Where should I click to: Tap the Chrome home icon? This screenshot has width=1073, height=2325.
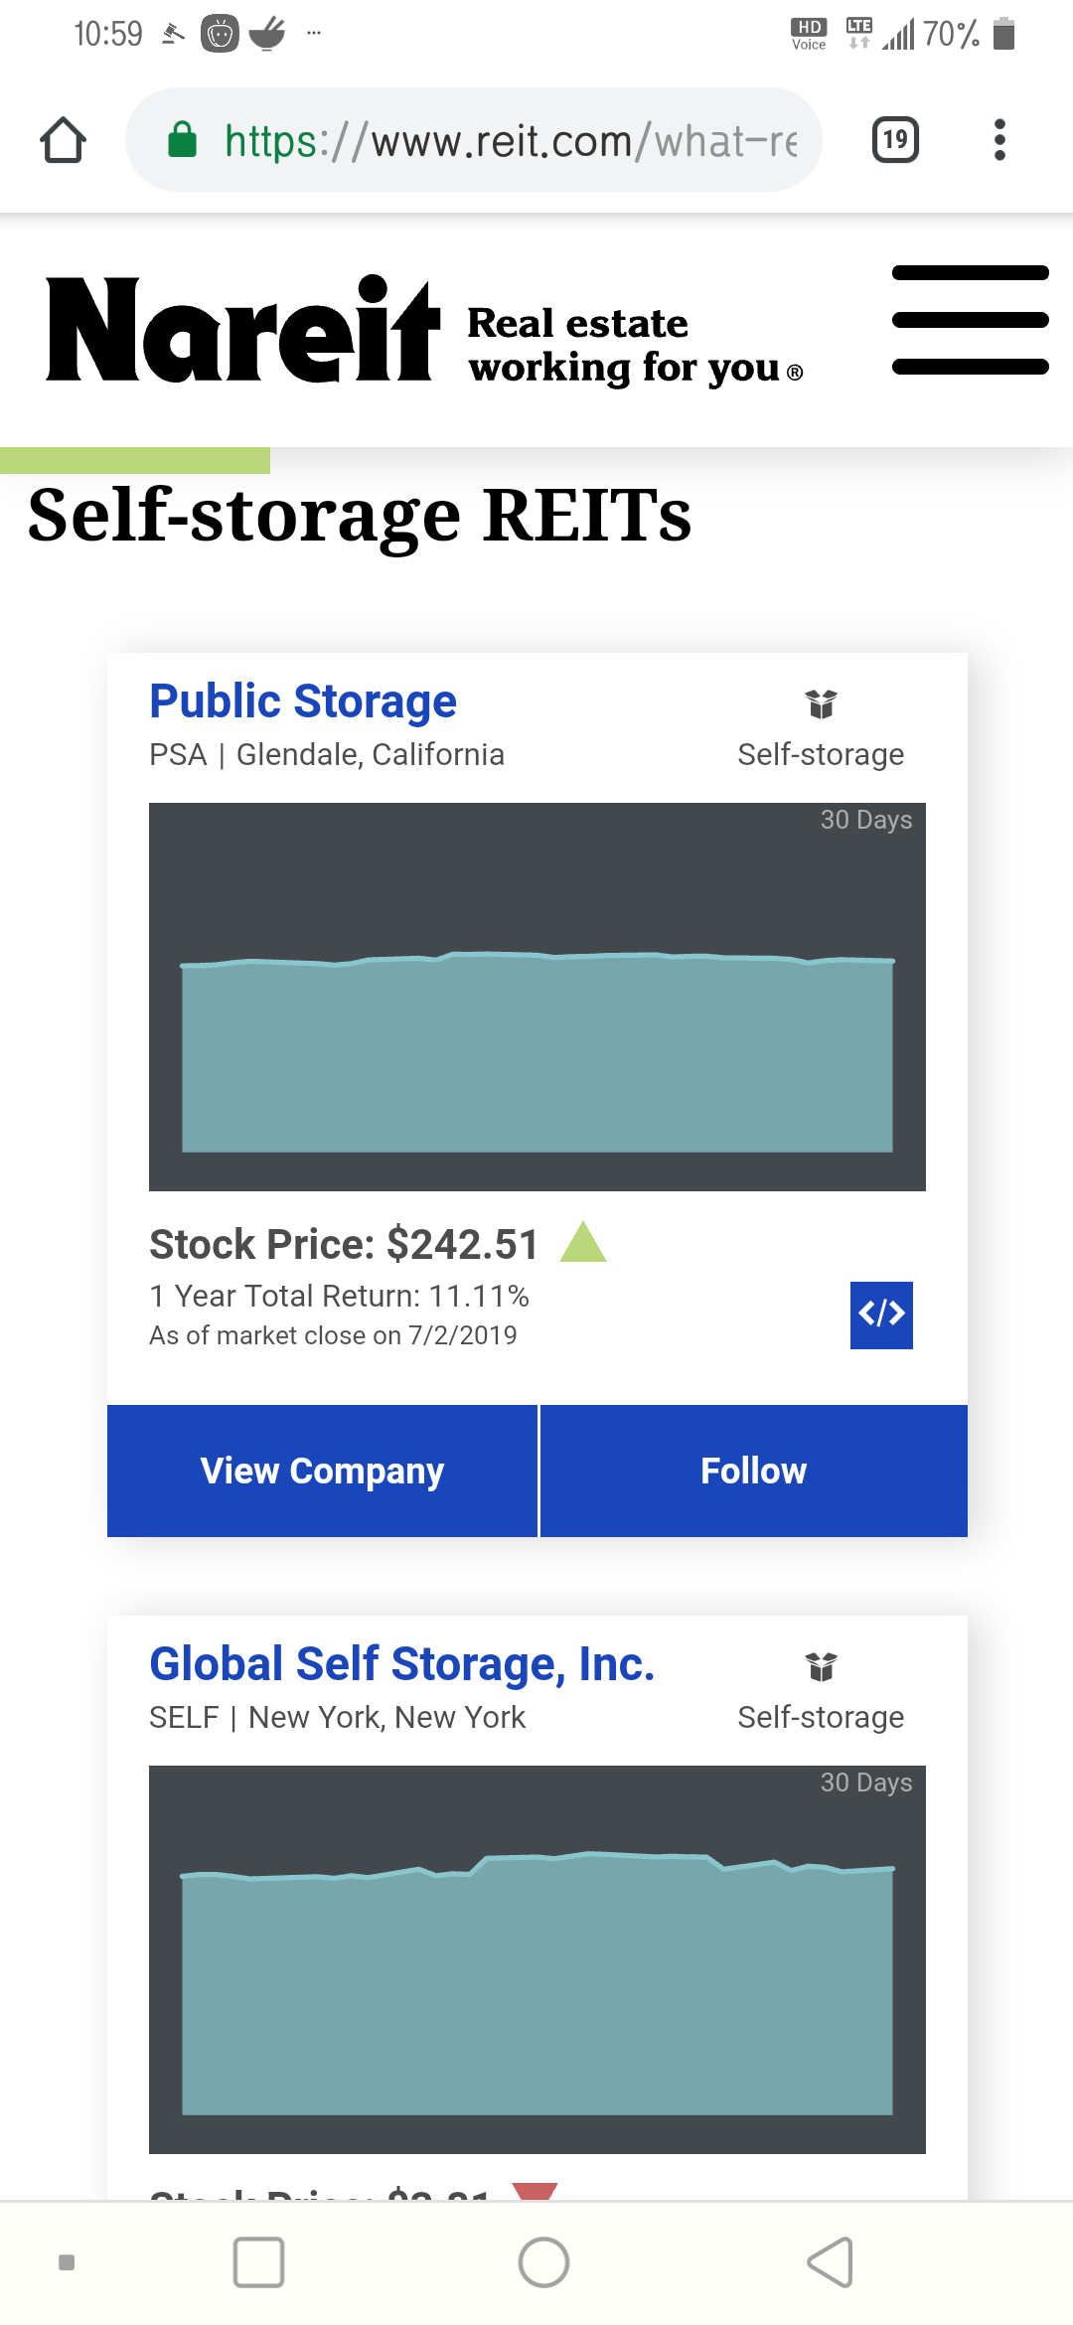pos(64,140)
